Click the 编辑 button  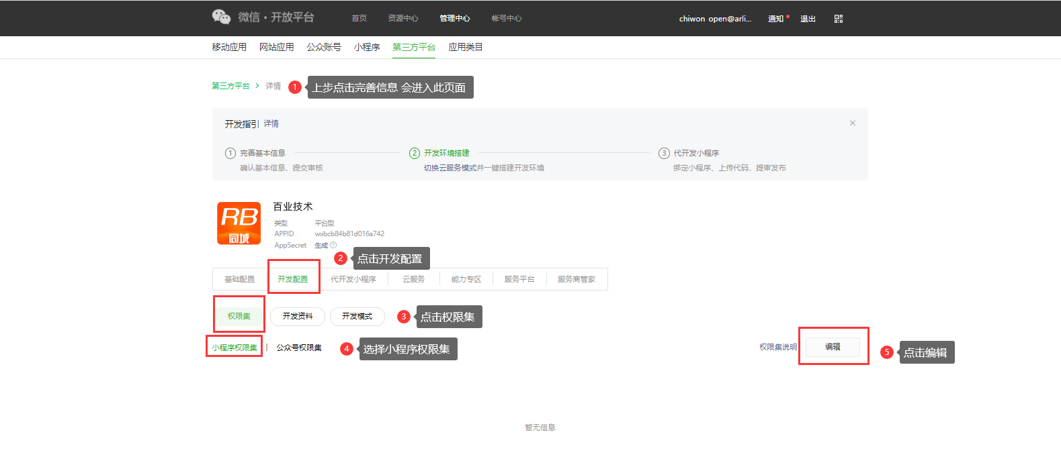[833, 346]
